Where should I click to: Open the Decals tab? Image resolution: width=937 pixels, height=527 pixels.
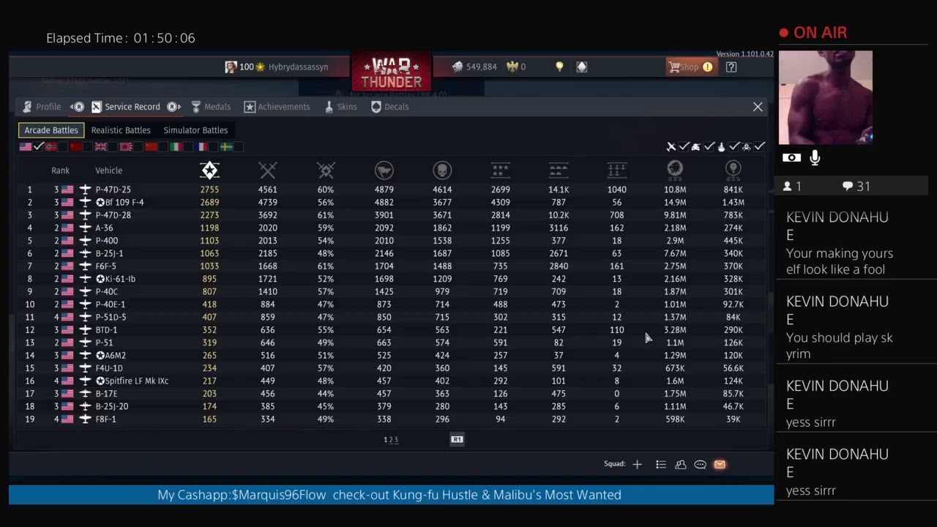[x=389, y=107]
